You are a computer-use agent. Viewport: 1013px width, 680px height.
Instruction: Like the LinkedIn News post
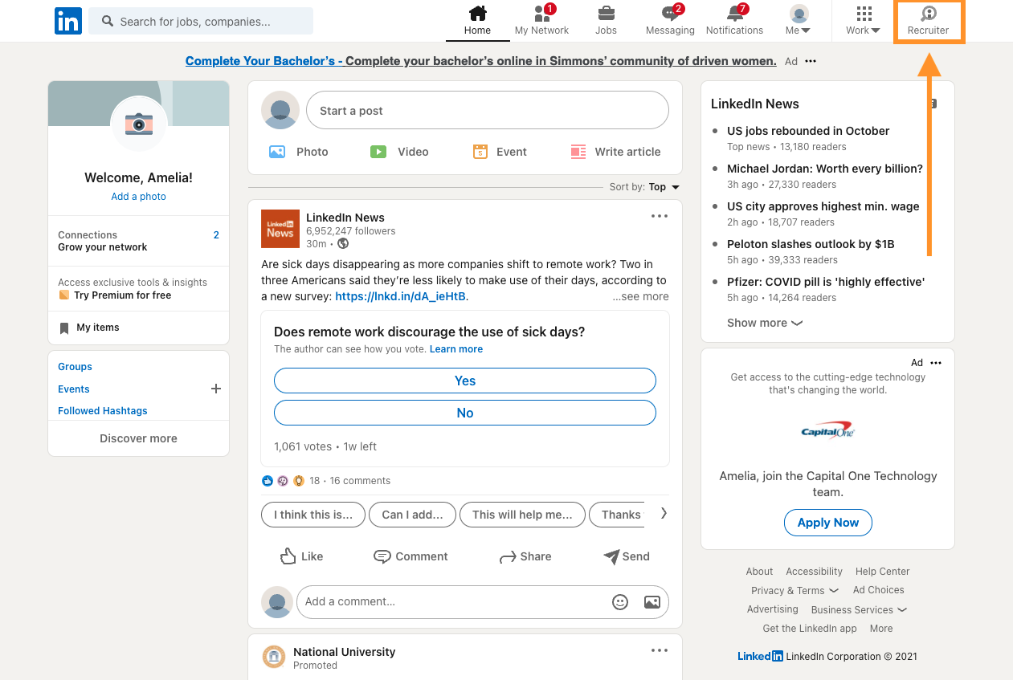point(301,556)
